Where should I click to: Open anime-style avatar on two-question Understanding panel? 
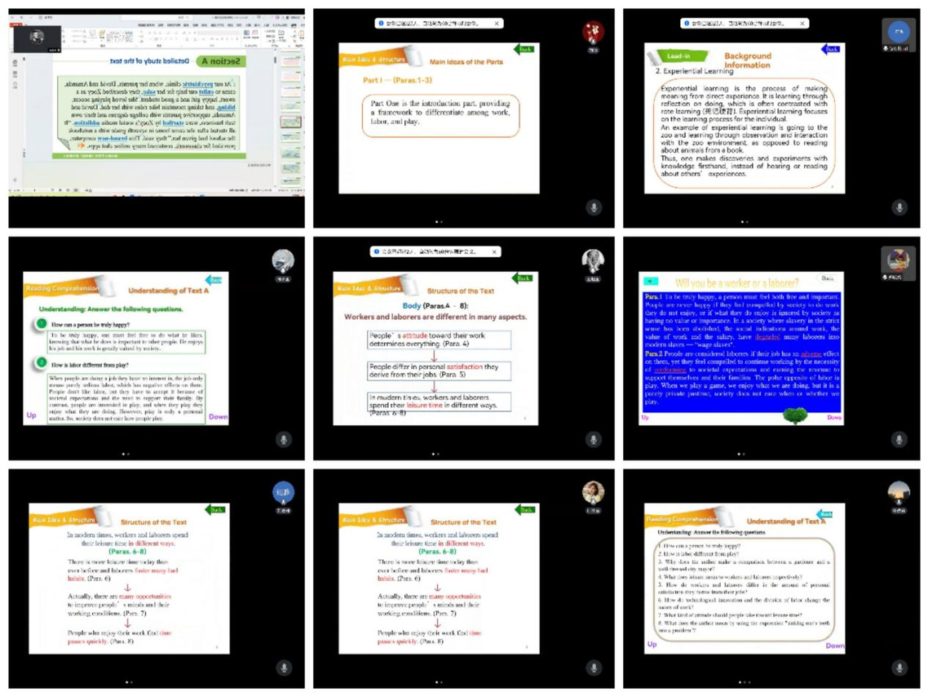coord(283,260)
